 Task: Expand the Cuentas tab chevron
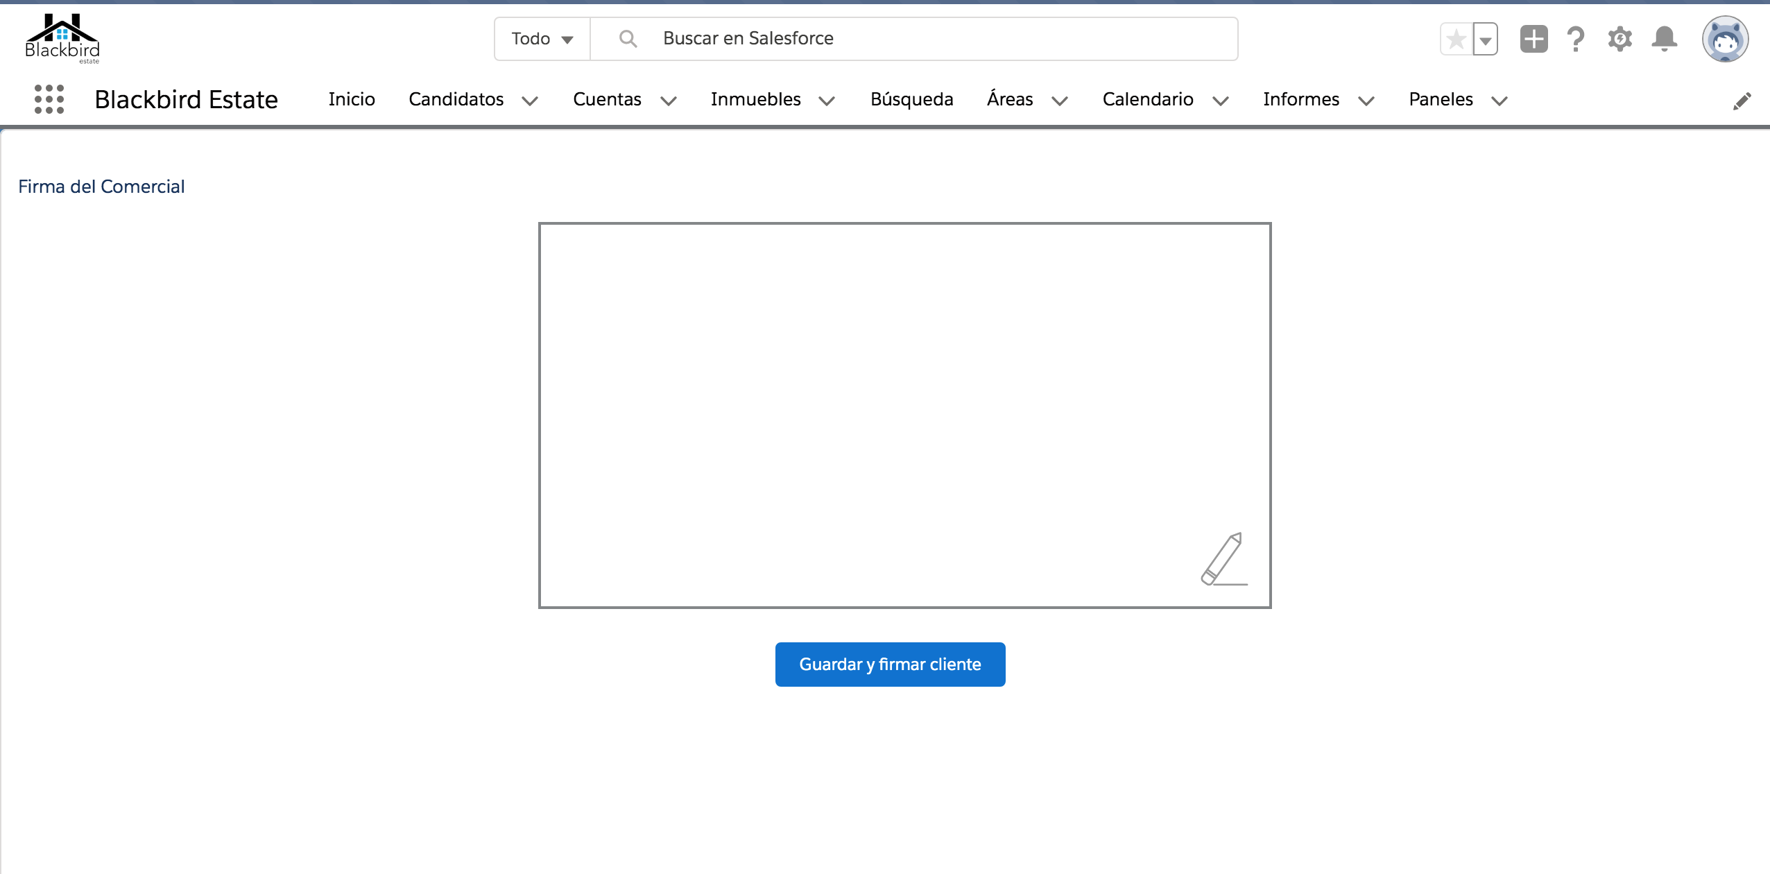(669, 101)
